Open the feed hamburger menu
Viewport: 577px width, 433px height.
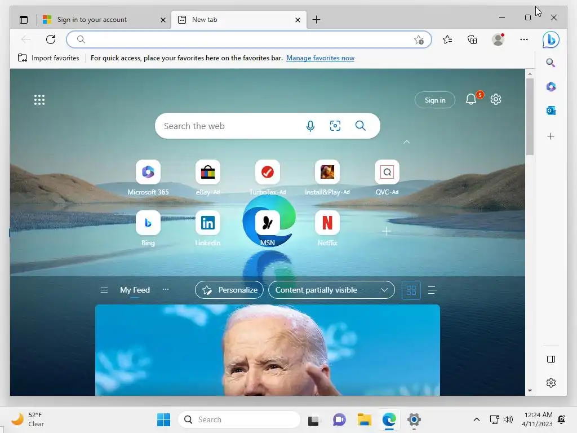pyautogui.click(x=104, y=290)
